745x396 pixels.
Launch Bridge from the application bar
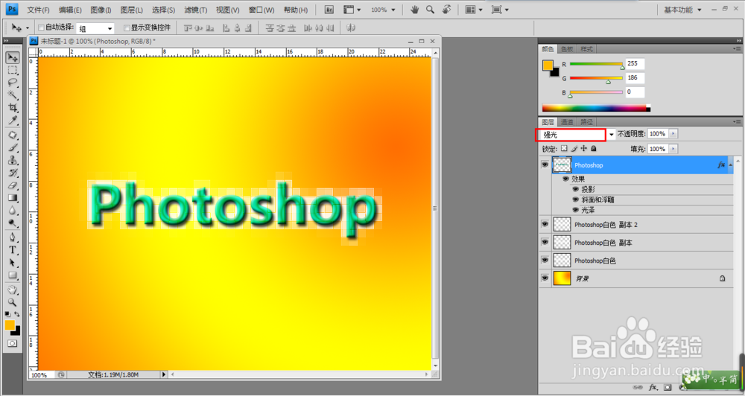pyautogui.click(x=329, y=10)
